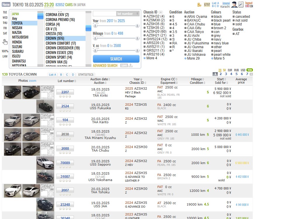This screenshot has width=292, height=219.
Task: Click star rating icons under lot 2524
Action: tap(65, 111)
